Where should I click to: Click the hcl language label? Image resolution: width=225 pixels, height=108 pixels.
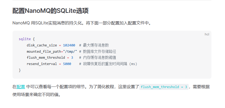pyautogui.click(x=207, y=34)
